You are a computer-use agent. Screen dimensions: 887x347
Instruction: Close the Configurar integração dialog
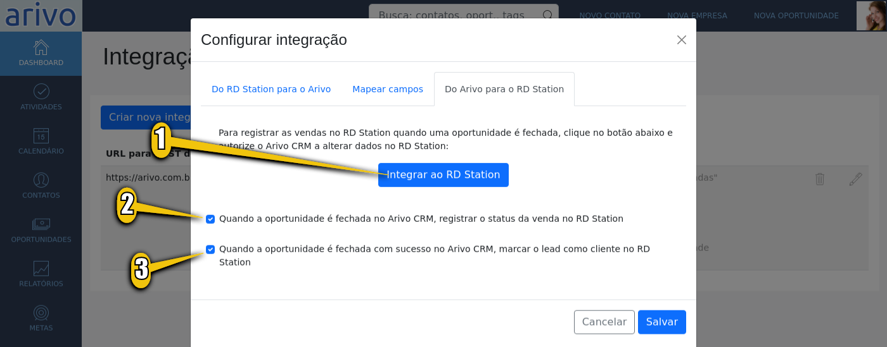tap(682, 40)
